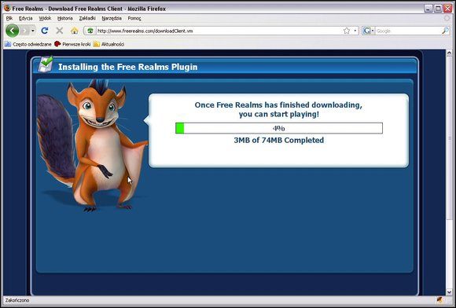Image resolution: width=456 pixels, height=308 pixels.
Task: Go to the home page icon
Action: pos(75,31)
